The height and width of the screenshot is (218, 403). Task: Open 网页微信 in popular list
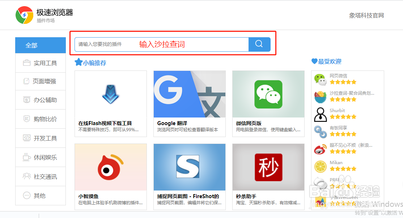[339, 76]
